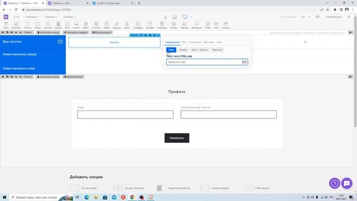The height and width of the screenshot is (201, 357).
Task: Select the Кнопка element on the canvas
Action: coord(114,42)
